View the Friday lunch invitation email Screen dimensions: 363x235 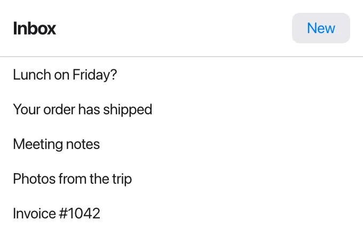[181, 75]
